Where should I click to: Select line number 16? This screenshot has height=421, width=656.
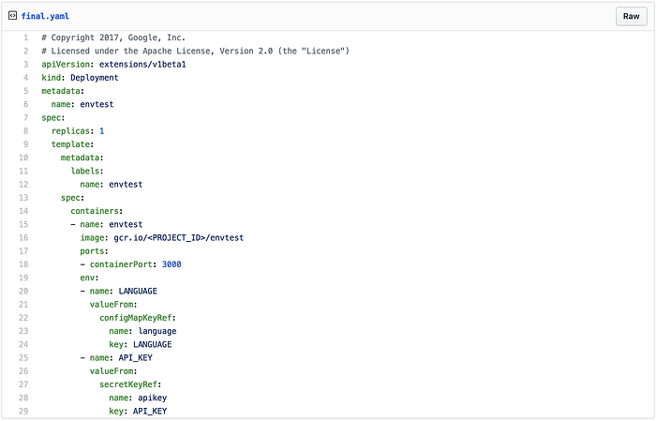coord(23,238)
